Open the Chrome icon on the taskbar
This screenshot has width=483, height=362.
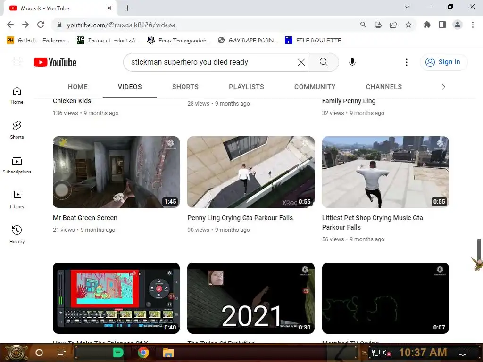click(x=143, y=353)
